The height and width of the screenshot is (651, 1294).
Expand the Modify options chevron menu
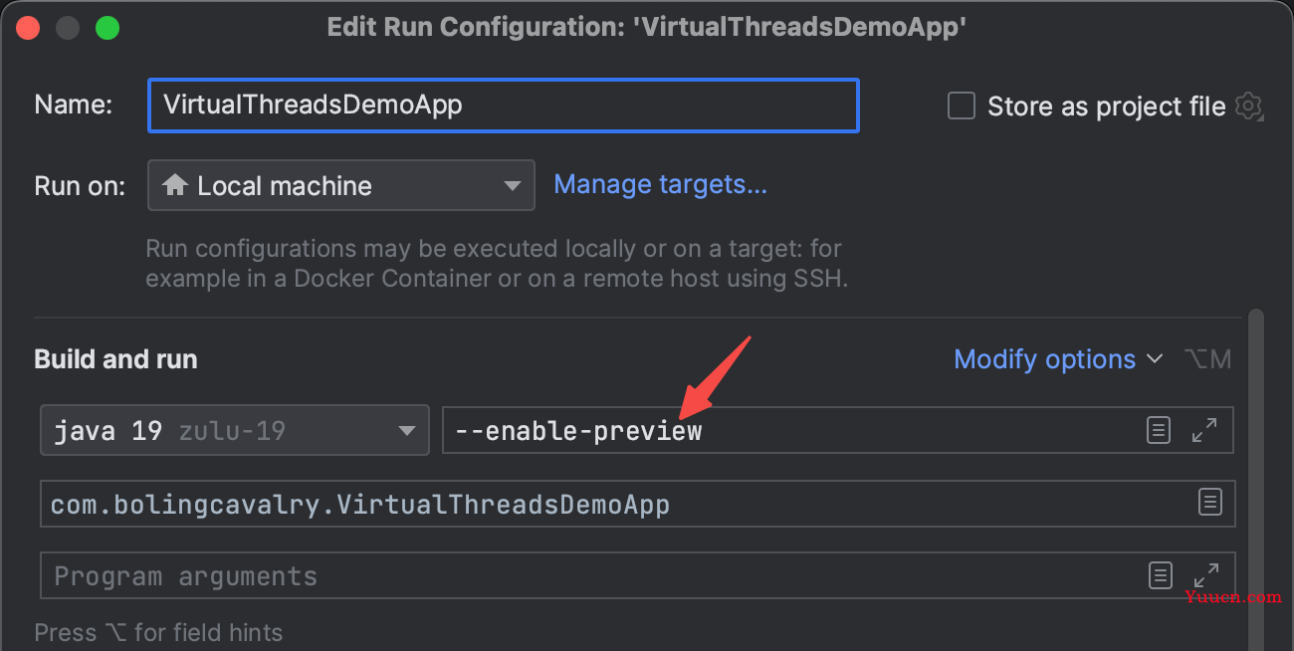1155,359
